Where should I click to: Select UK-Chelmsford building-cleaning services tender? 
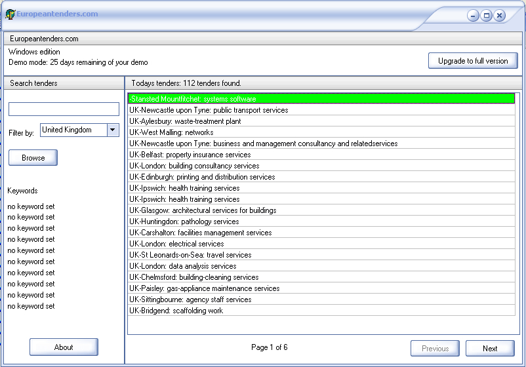pos(321,277)
